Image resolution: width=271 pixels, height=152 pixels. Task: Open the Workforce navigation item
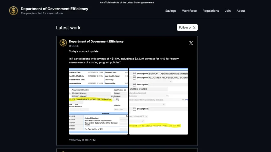[x=189, y=11]
